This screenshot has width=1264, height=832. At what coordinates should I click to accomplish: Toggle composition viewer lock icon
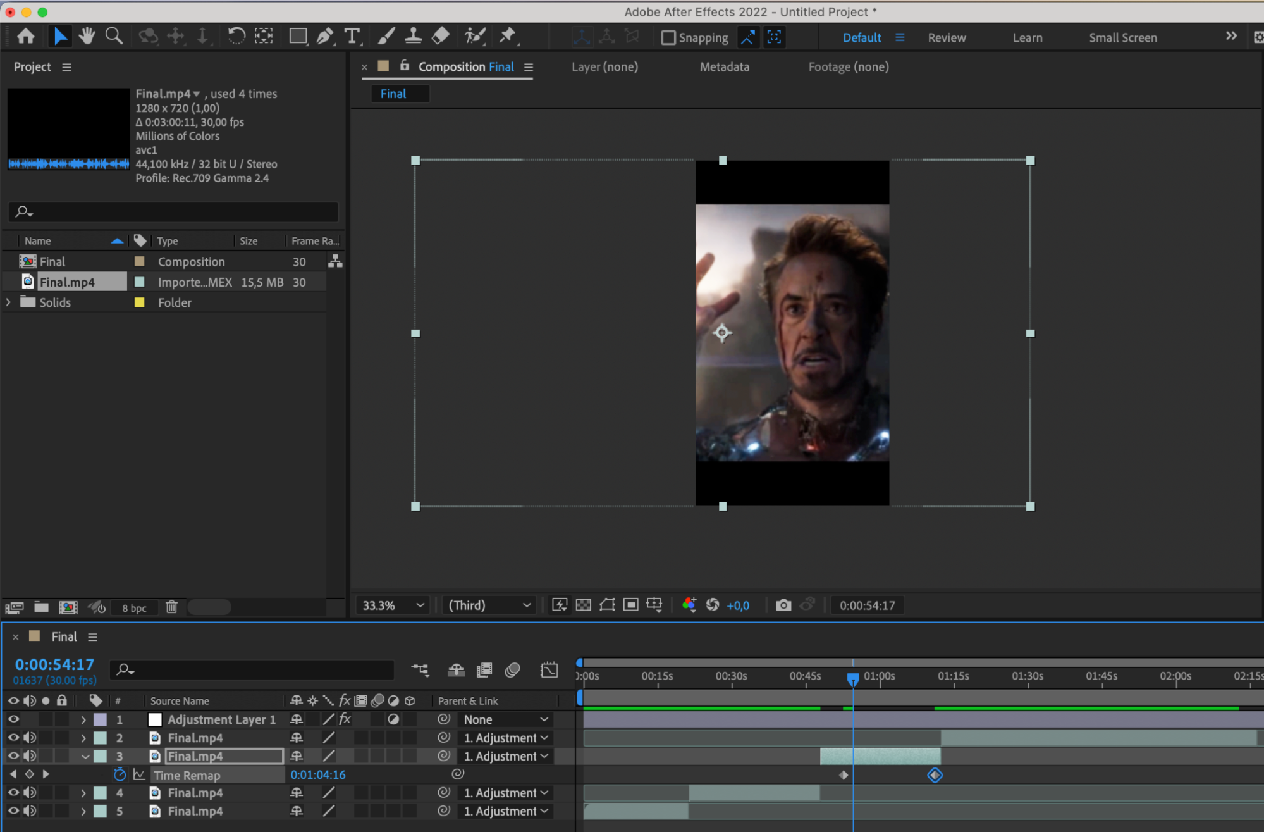(x=405, y=66)
